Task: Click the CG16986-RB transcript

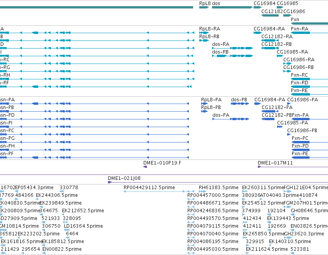Action: (298, 67)
